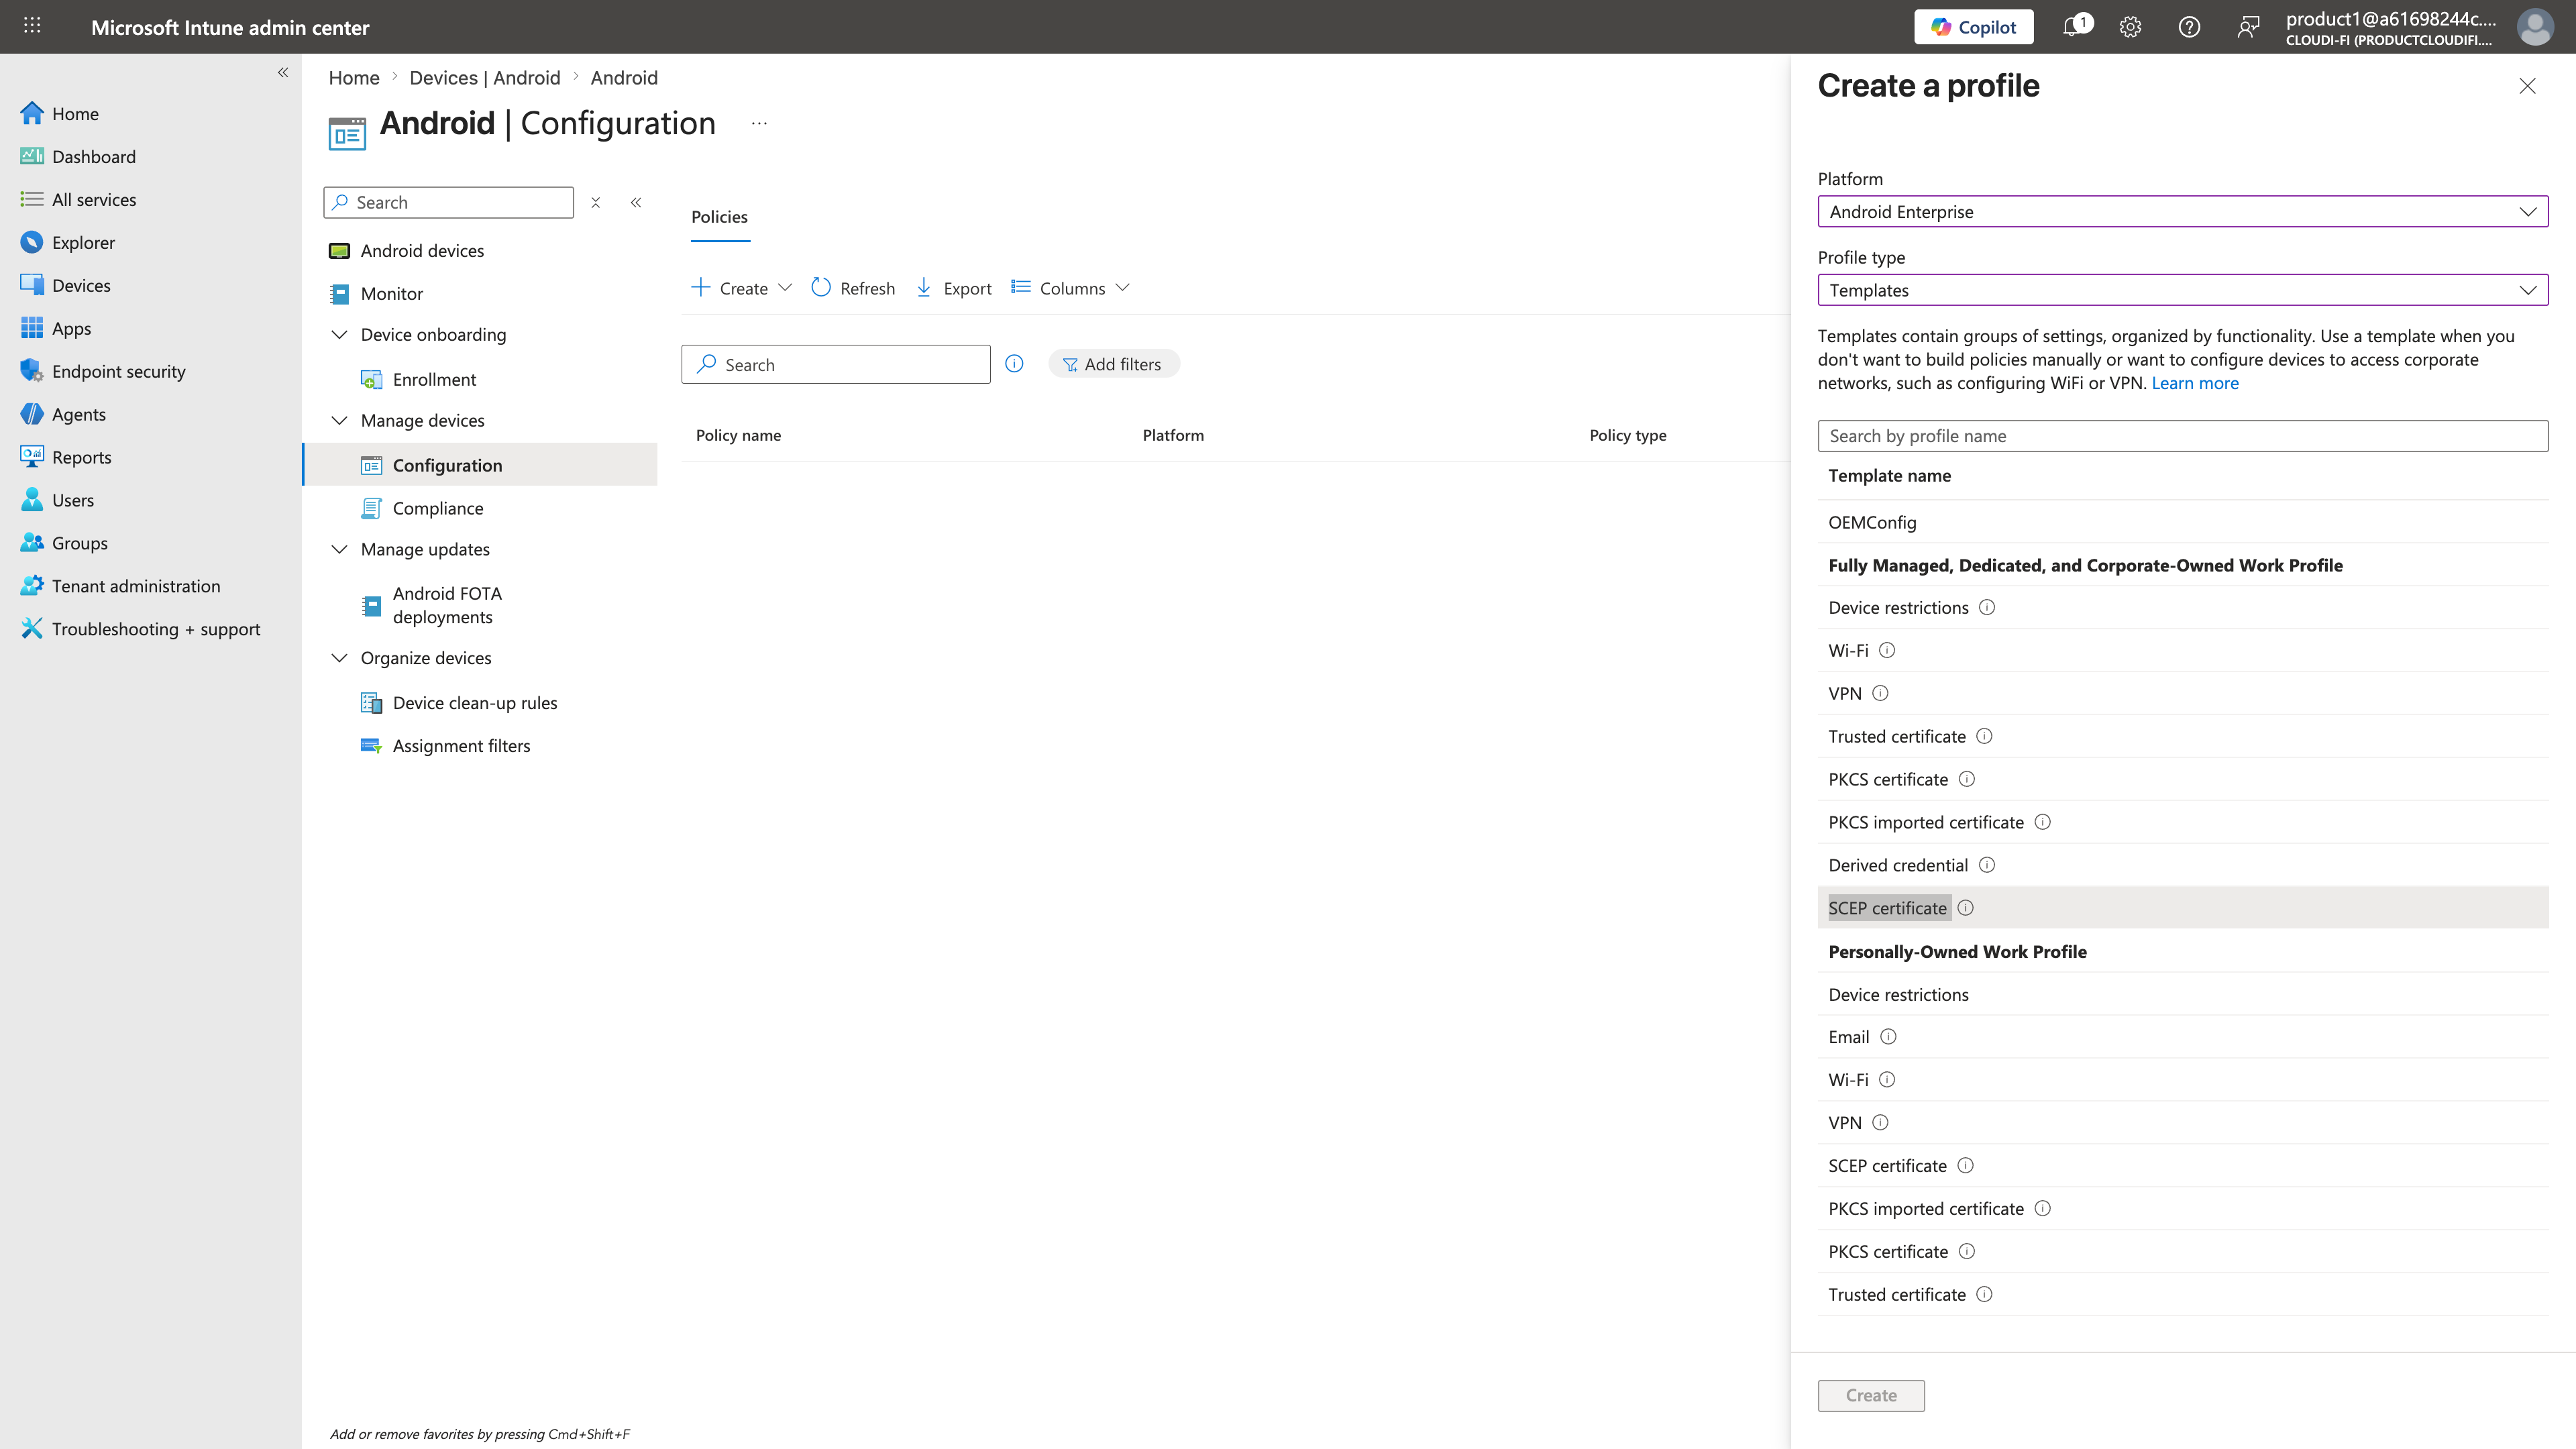Close the Create a profile panel

pyautogui.click(x=2527, y=87)
